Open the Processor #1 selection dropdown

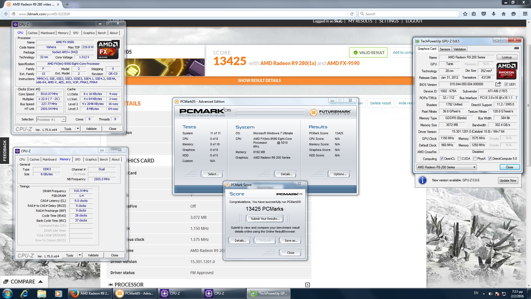(x=51, y=120)
